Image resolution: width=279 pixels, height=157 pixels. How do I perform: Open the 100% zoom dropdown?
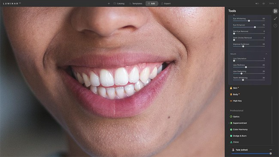point(273,3)
